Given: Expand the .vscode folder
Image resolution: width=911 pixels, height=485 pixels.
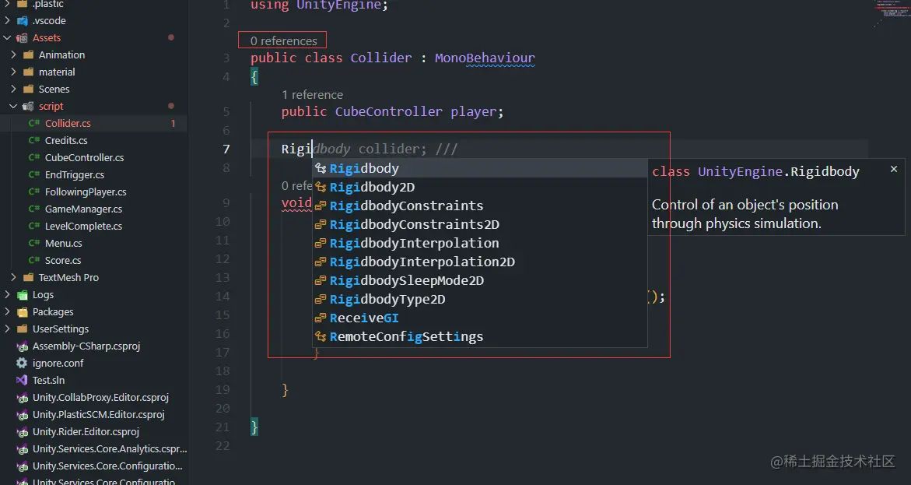Looking at the screenshot, I should coord(7,20).
